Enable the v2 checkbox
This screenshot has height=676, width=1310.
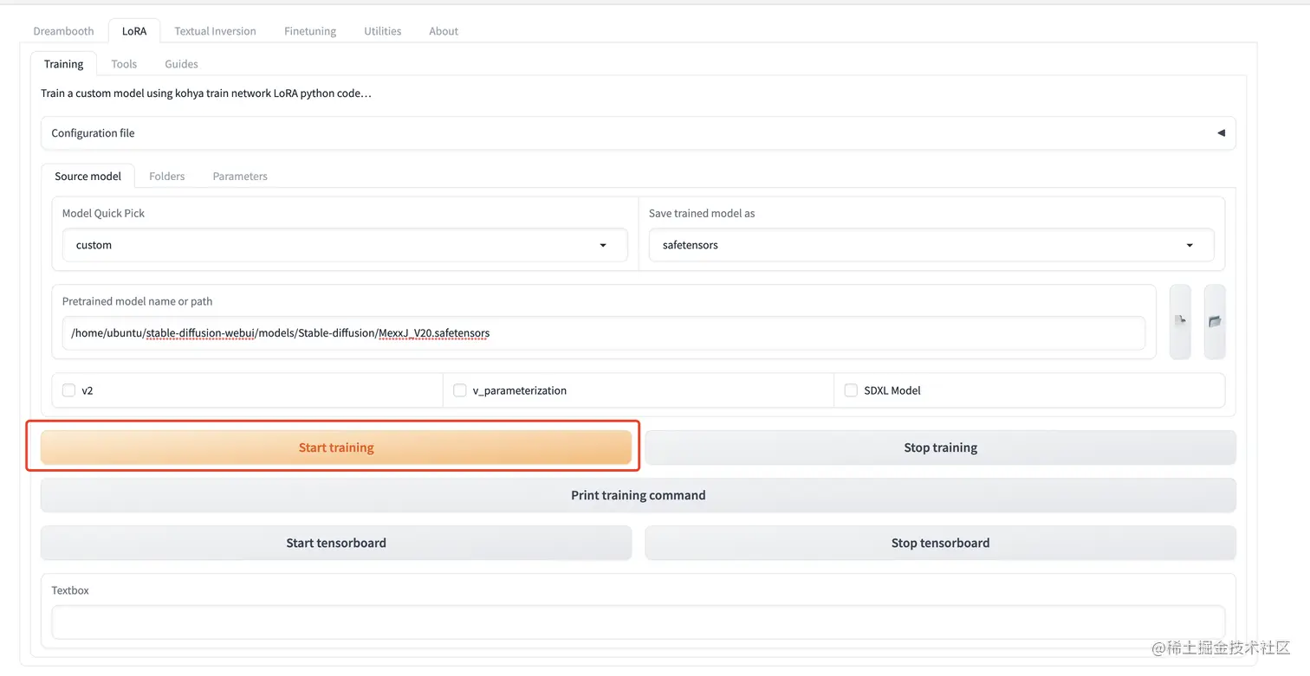[x=69, y=390]
